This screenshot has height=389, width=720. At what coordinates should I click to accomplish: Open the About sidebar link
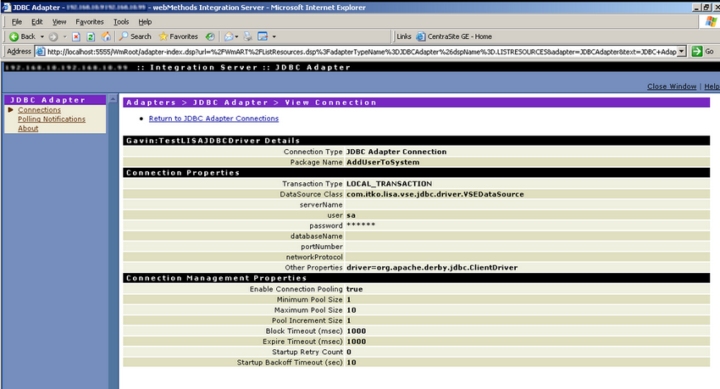coord(28,128)
